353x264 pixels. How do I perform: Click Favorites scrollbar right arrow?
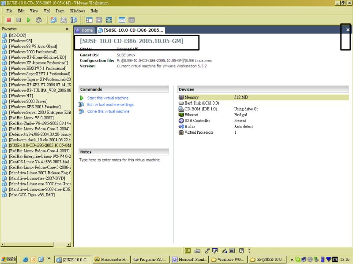click(x=69, y=244)
